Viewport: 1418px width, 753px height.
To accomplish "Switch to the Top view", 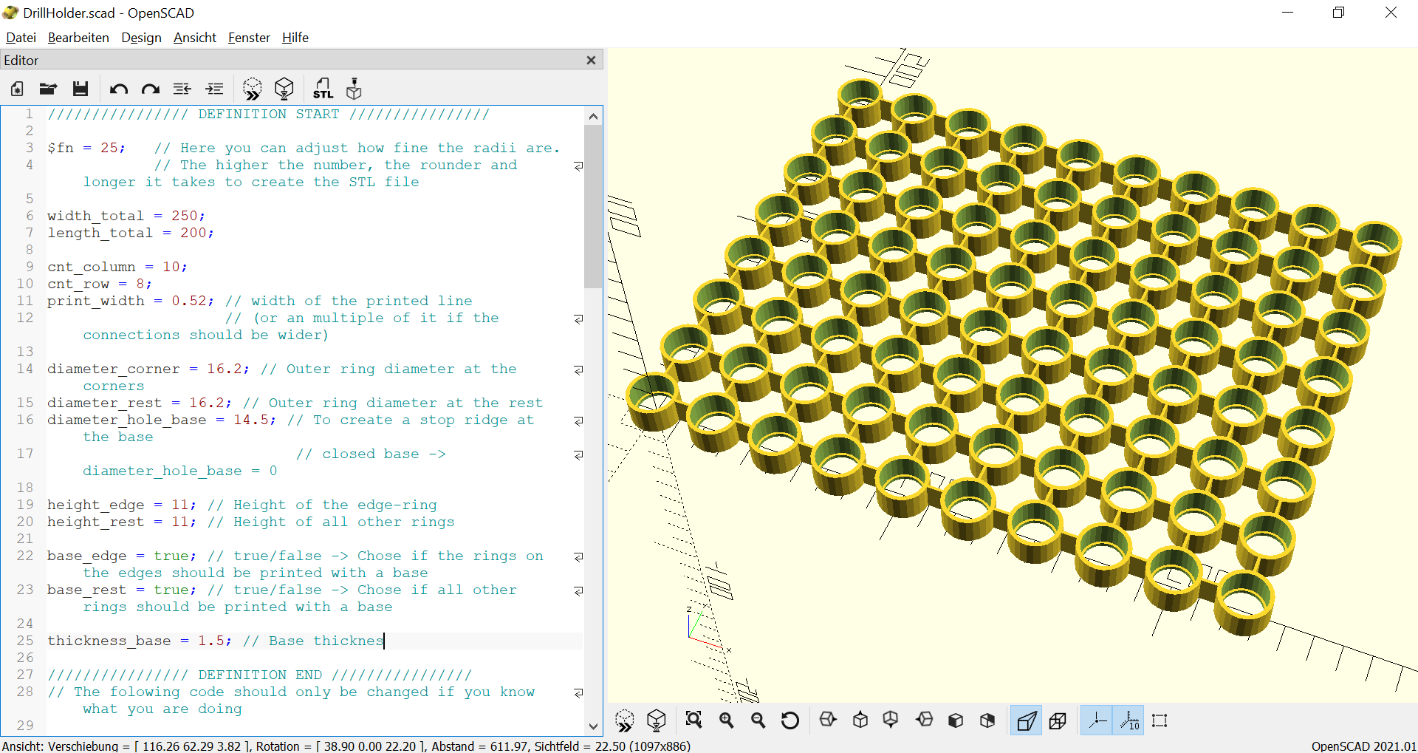I will pyautogui.click(x=860, y=720).
